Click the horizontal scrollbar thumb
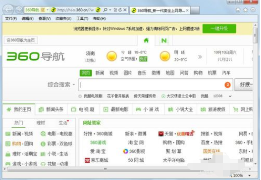Image resolution: width=261 pixels, height=180 pixels. pos(105,169)
